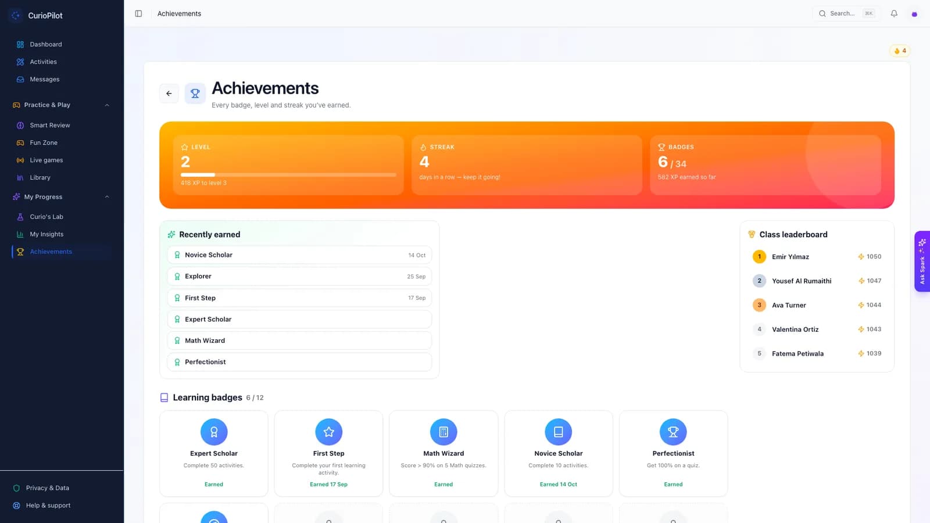Click the Perfectionist trophy badge icon
930x523 pixels.
(673, 432)
